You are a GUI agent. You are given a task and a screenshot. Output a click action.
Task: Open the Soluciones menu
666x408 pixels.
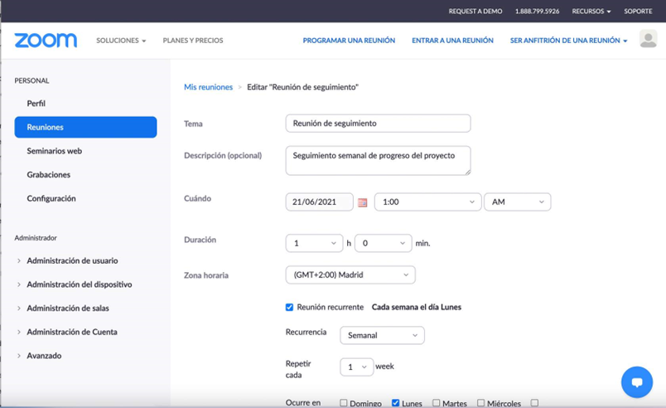121,41
